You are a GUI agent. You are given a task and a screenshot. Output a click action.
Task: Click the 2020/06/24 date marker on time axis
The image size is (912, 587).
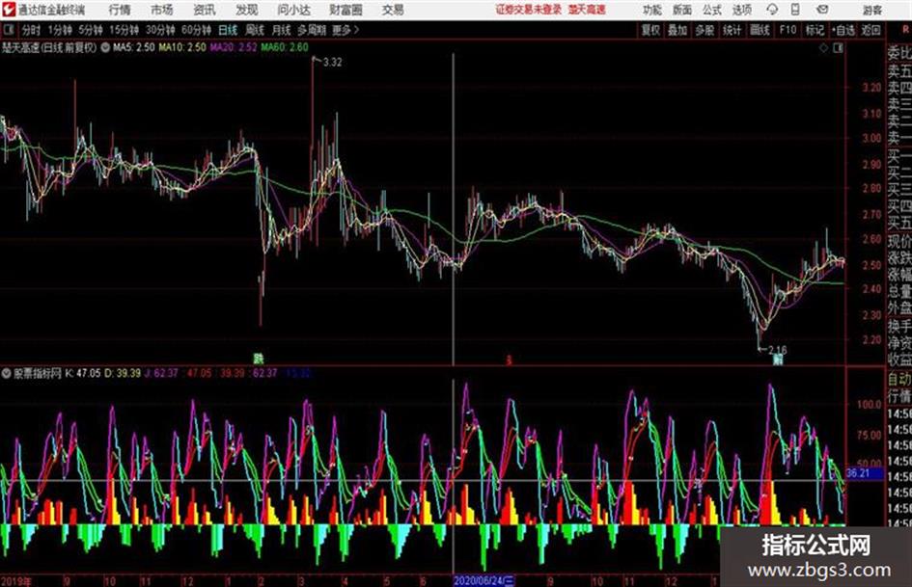click(484, 580)
